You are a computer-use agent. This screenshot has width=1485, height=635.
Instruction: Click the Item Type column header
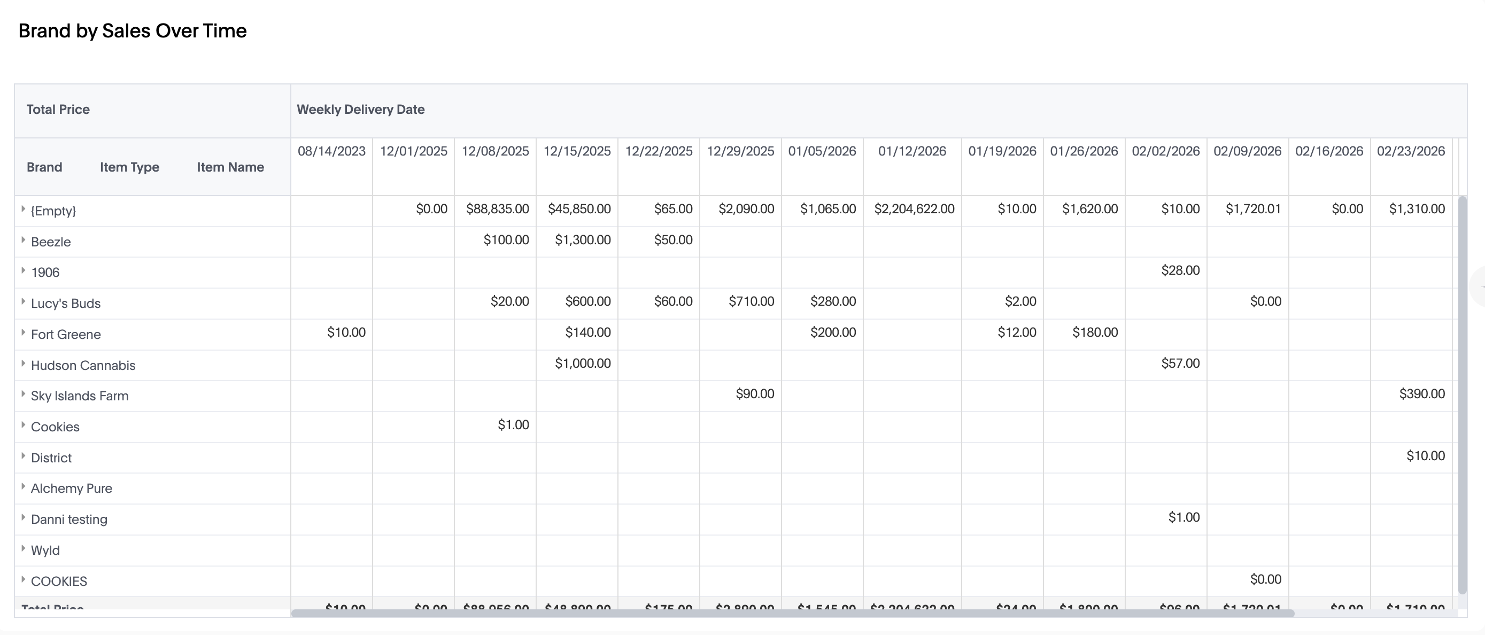129,167
